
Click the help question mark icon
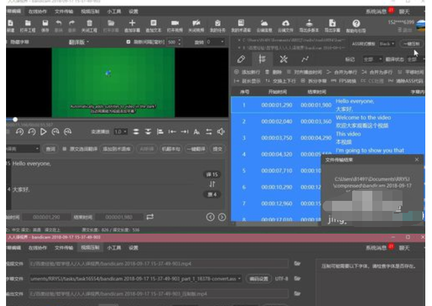[x=357, y=24]
